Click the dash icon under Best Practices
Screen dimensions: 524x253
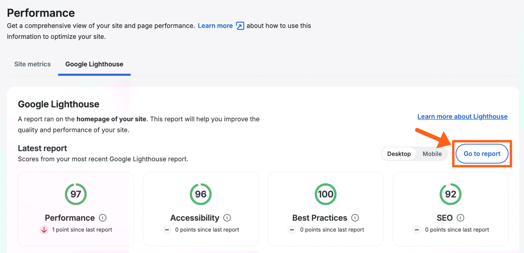pos(292,230)
